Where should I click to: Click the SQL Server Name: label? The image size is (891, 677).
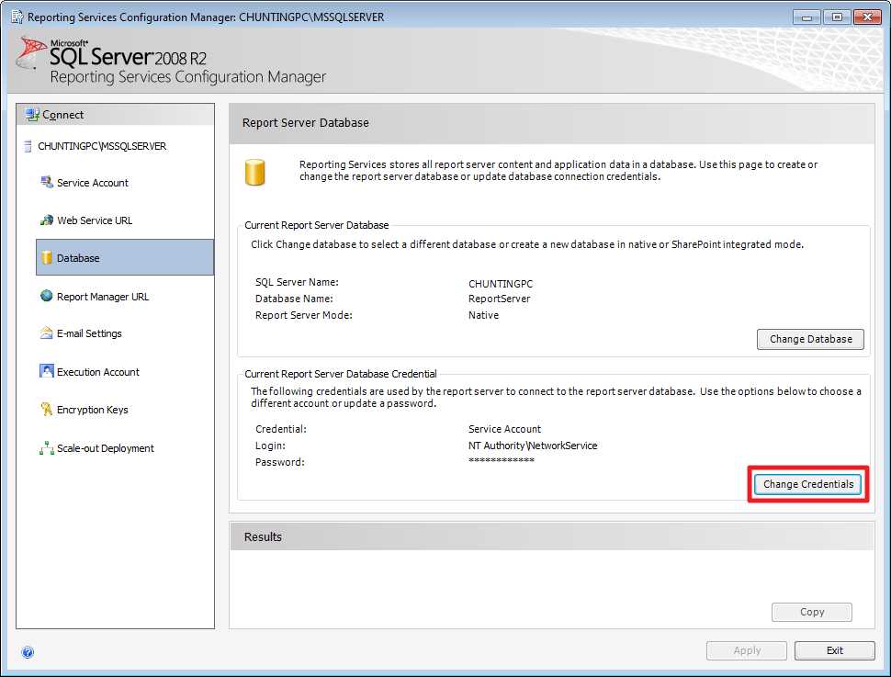[297, 283]
